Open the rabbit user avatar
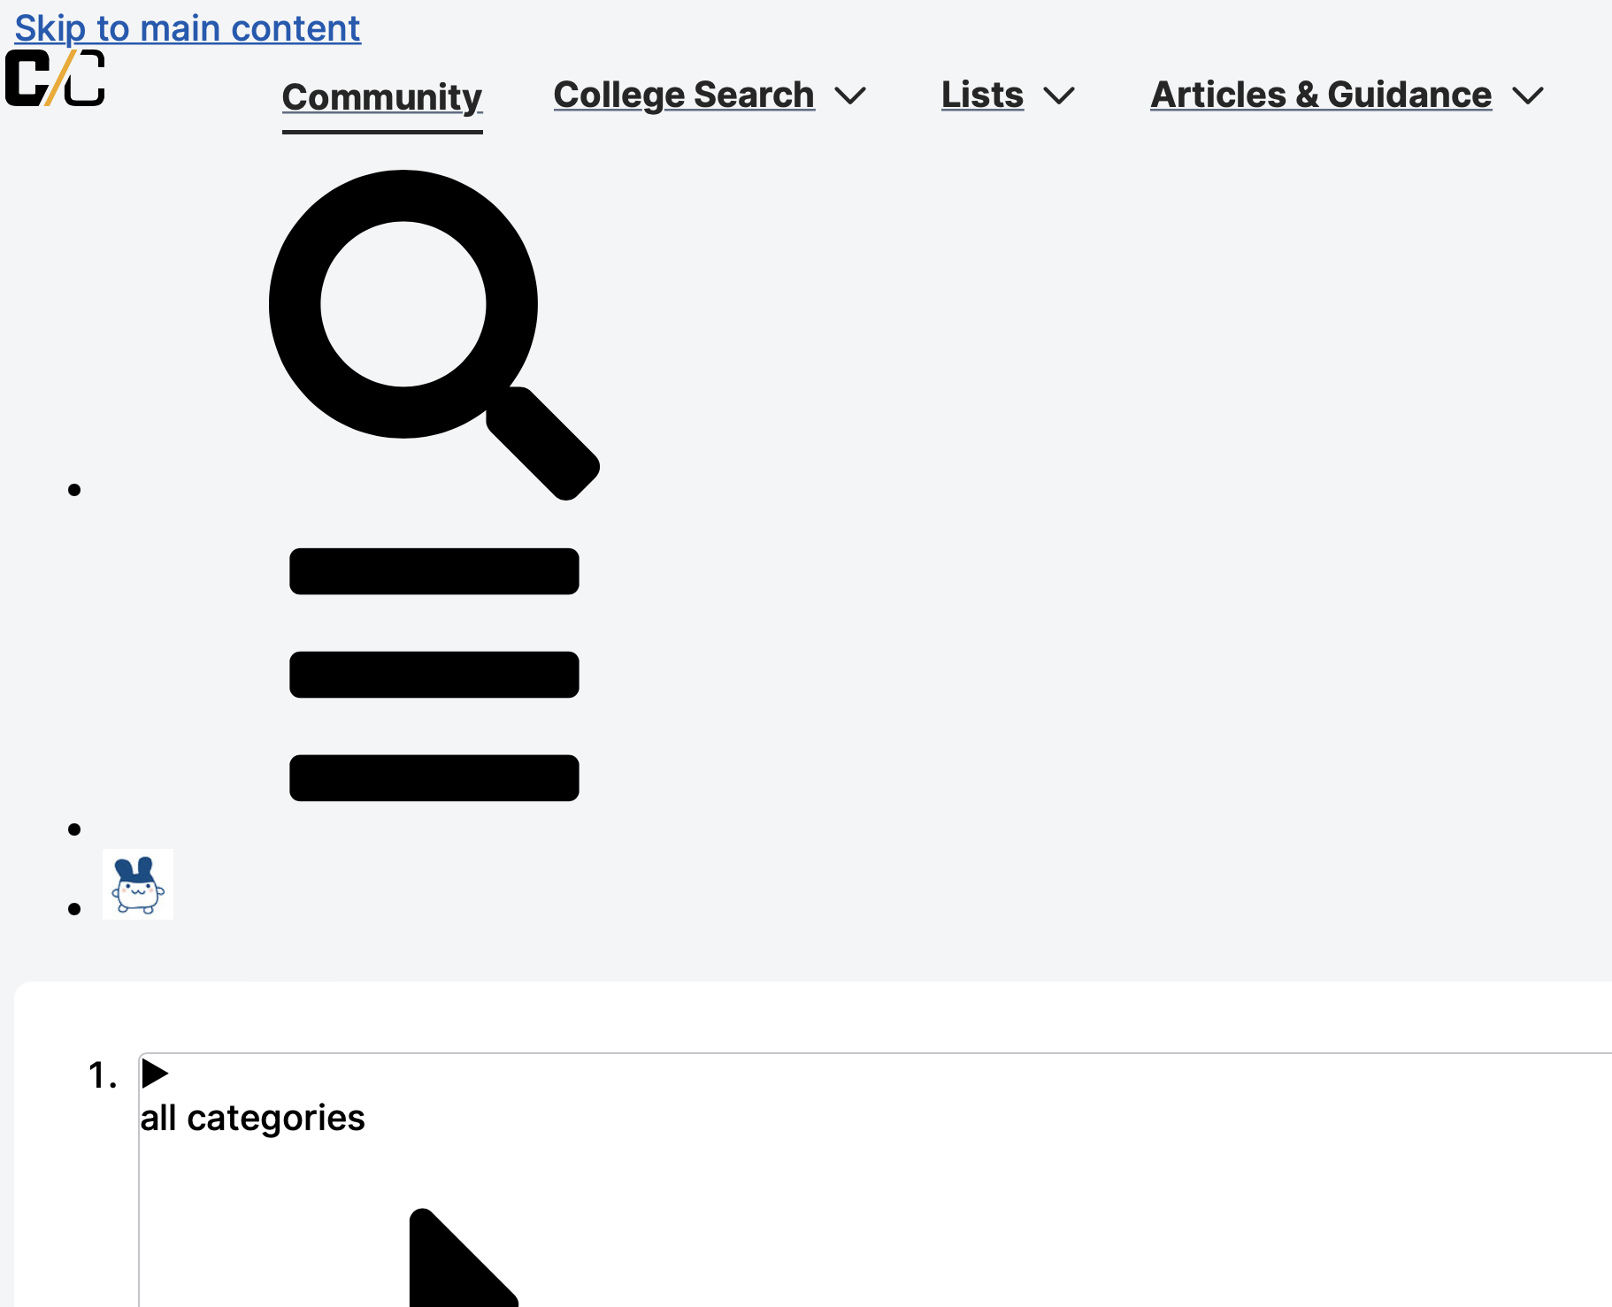 [138, 884]
